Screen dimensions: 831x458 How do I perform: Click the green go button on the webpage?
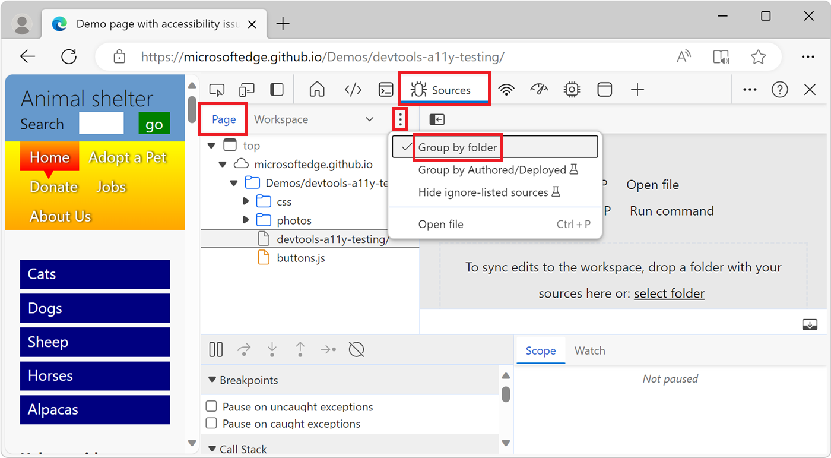coord(154,124)
